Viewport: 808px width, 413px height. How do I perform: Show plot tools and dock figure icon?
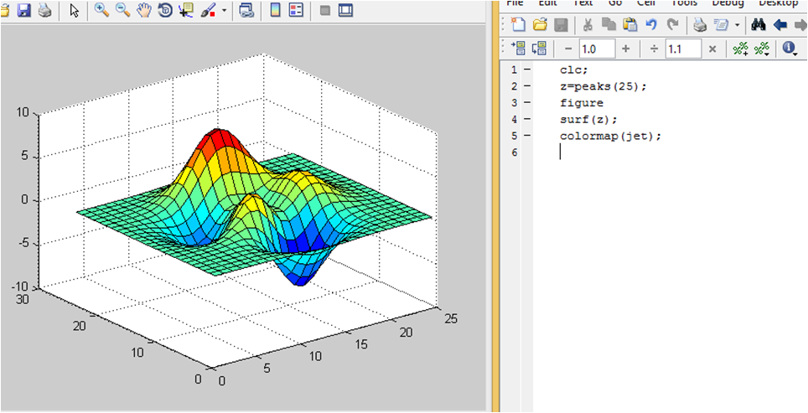click(345, 10)
